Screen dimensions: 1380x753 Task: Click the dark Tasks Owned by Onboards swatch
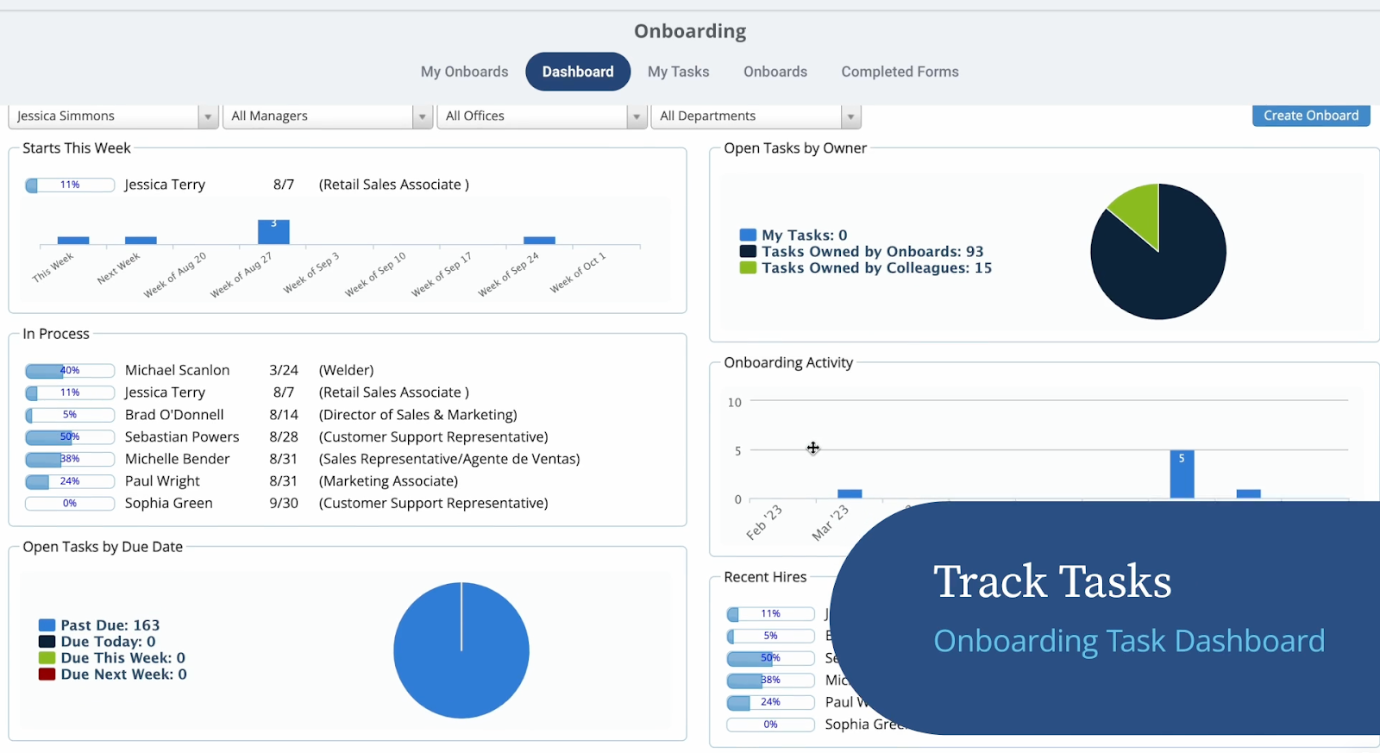pos(748,251)
